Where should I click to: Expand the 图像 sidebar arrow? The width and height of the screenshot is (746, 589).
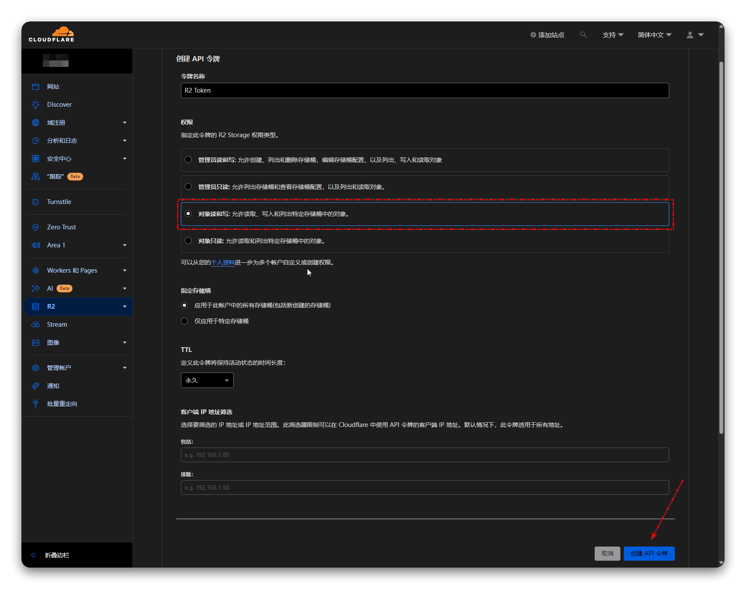click(125, 343)
